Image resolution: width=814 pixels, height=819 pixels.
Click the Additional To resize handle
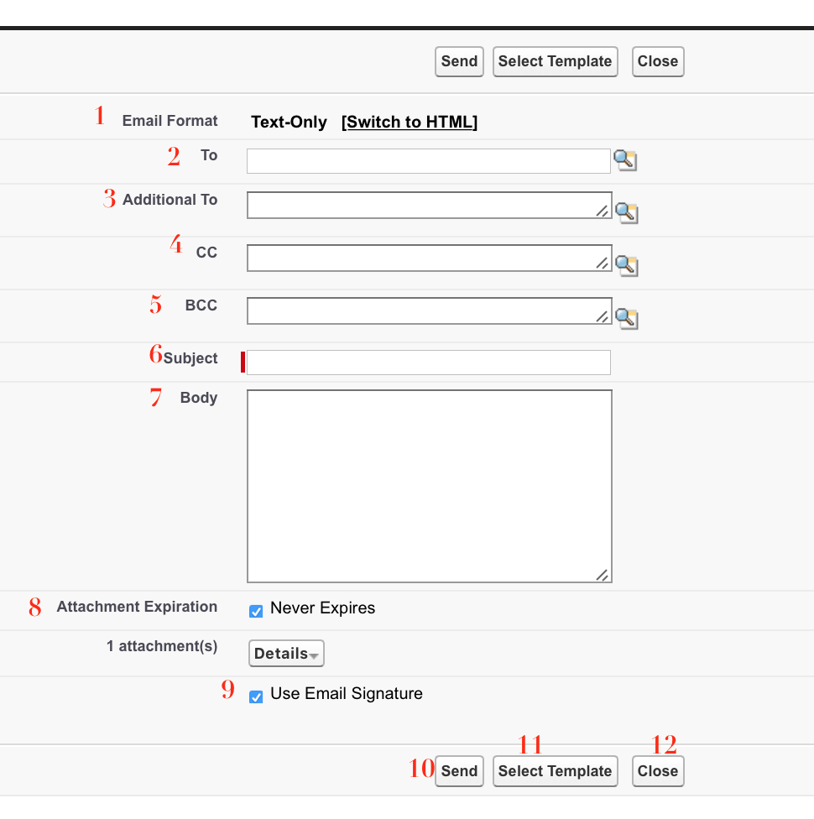[603, 211]
